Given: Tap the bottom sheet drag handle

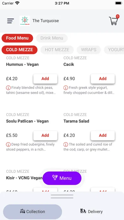Looking at the screenshot, I should tap(62, 196).
